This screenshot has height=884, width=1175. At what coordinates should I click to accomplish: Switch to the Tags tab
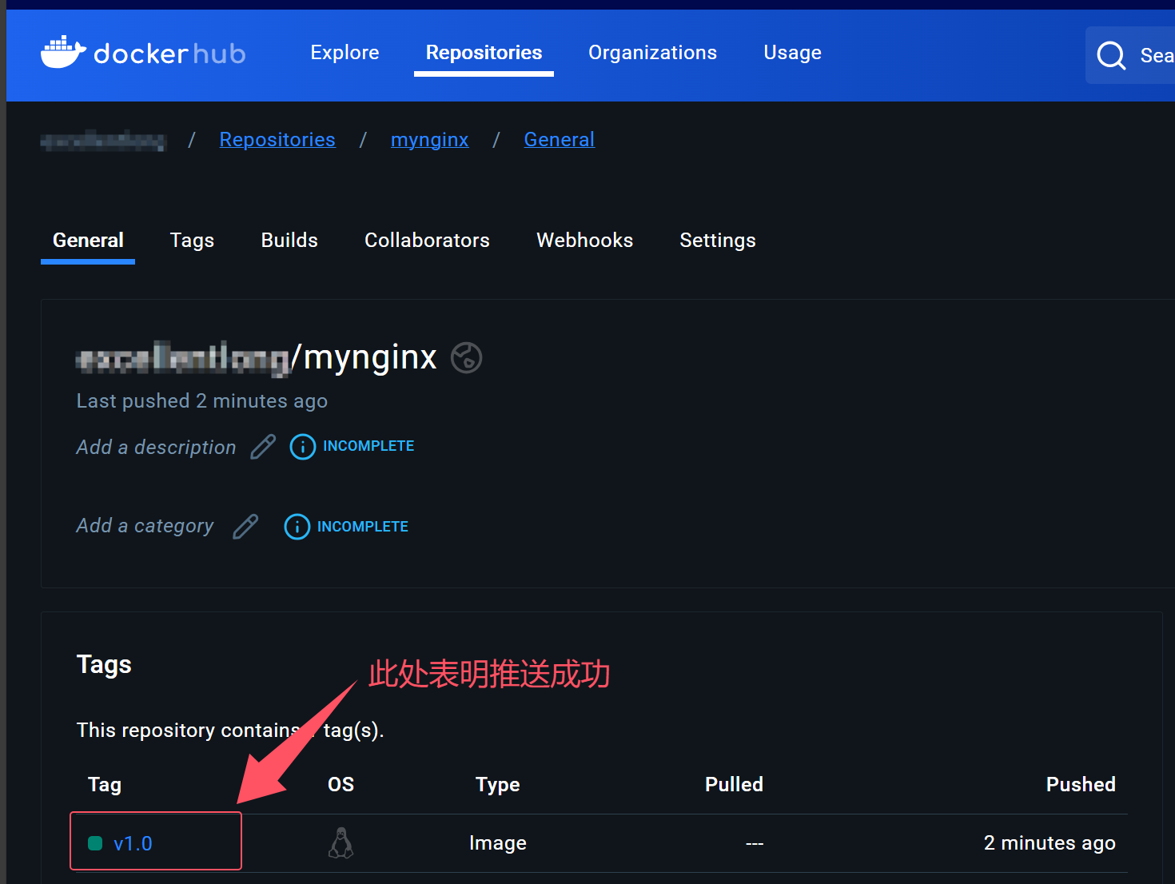click(192, 241)
